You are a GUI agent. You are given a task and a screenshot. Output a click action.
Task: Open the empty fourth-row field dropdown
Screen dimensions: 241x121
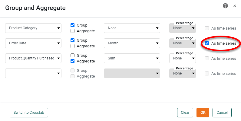[x=33, y=73]
